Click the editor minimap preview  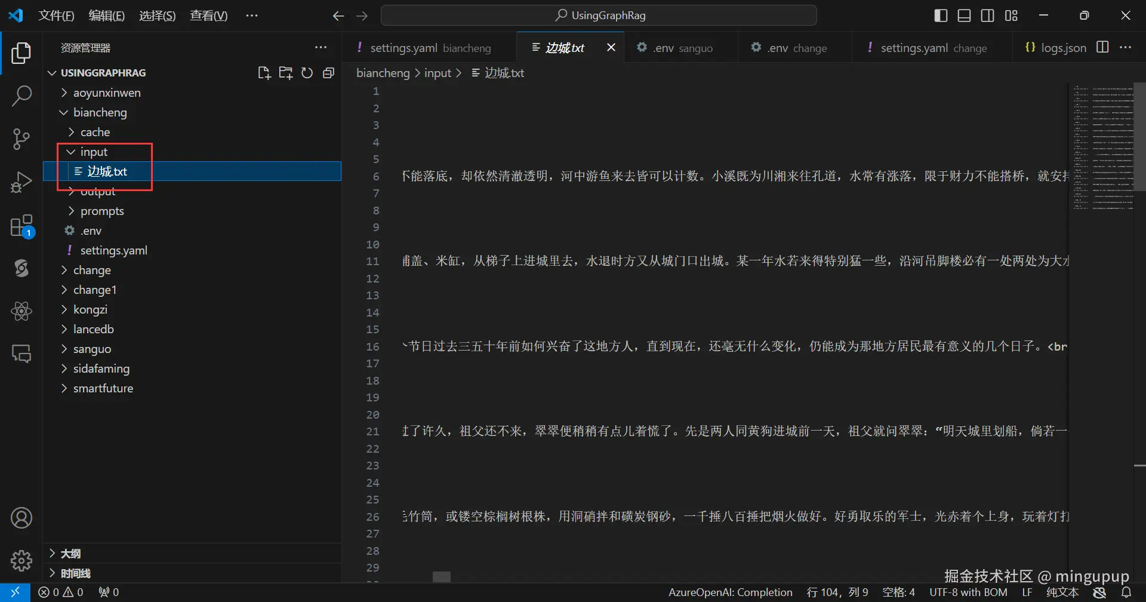click(x=1102, y=148)
